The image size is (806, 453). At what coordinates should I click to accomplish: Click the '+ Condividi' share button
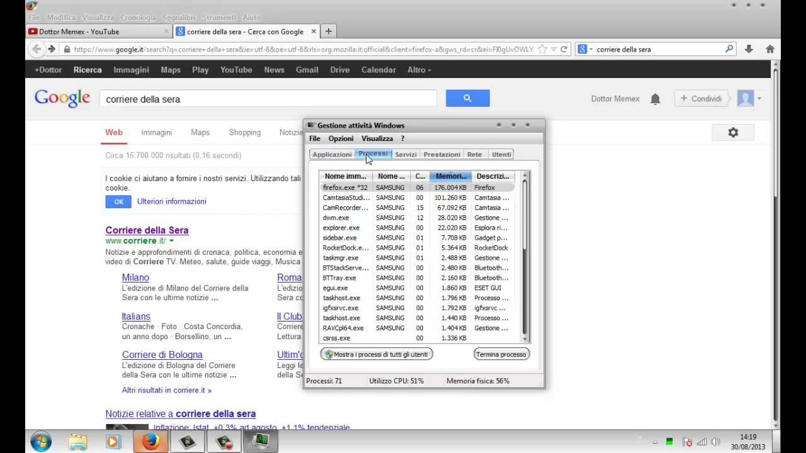pos(701,99)
